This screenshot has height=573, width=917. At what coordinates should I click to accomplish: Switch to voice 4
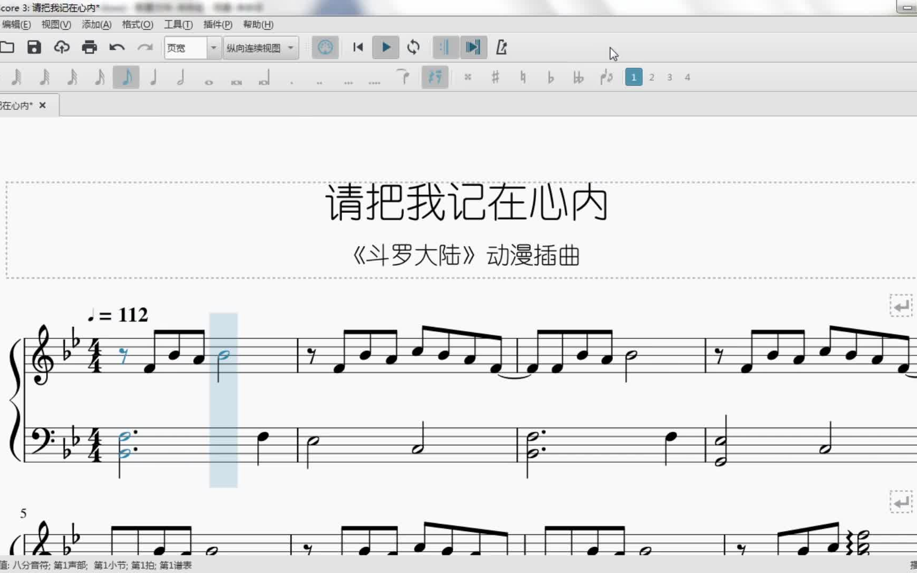click(x=687, y=77)
